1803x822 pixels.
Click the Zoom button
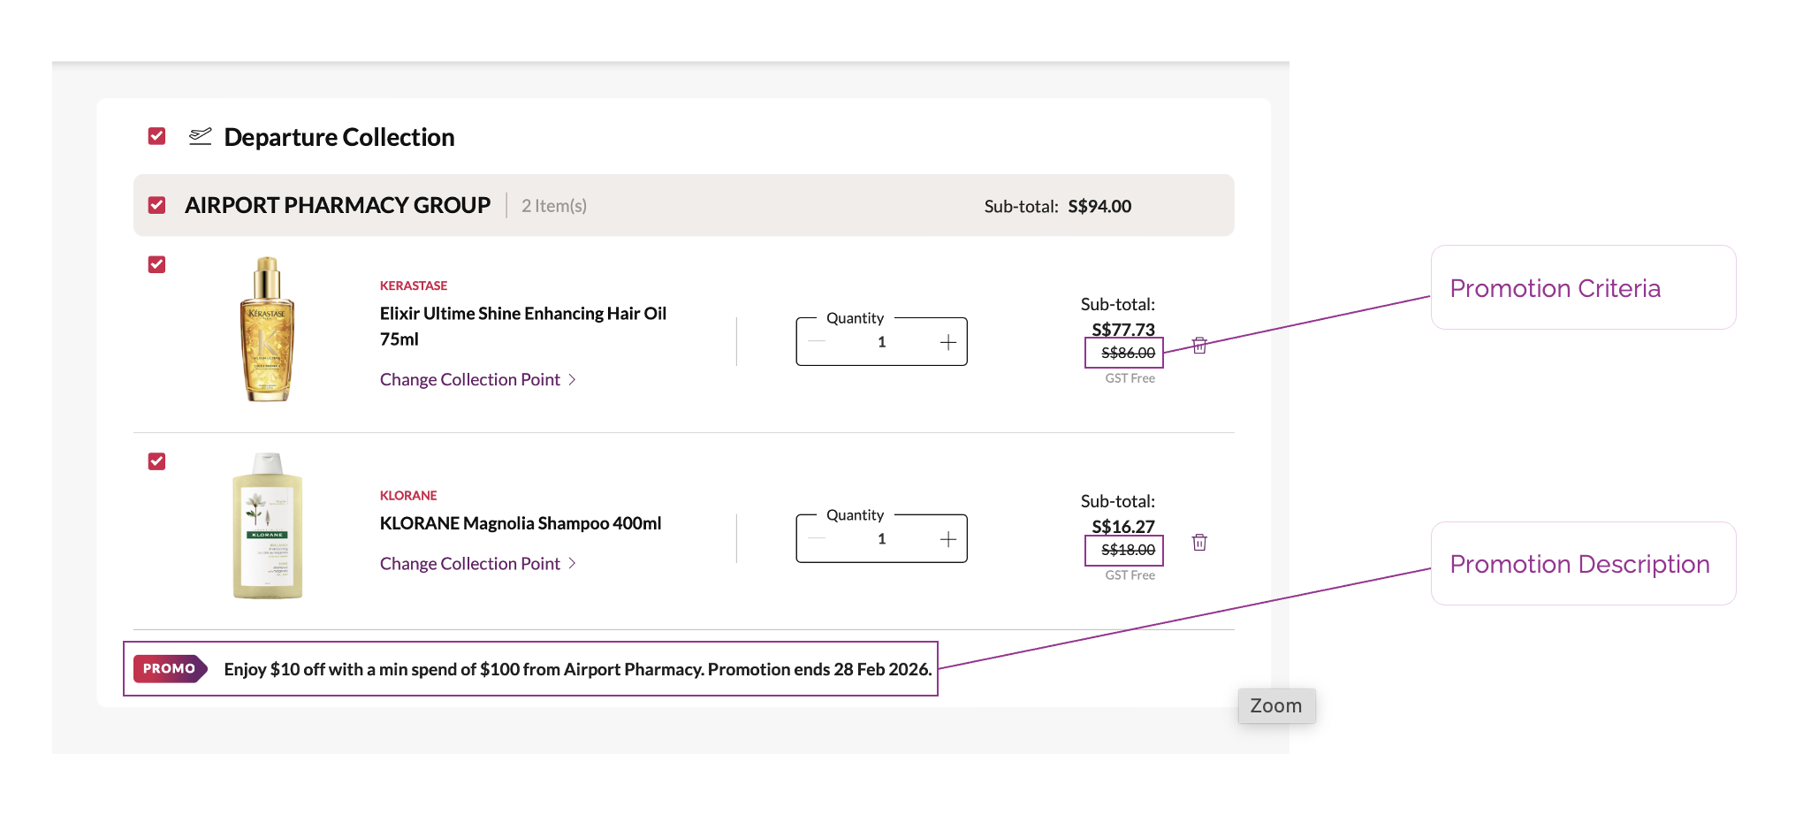[x=1275, y=706]
